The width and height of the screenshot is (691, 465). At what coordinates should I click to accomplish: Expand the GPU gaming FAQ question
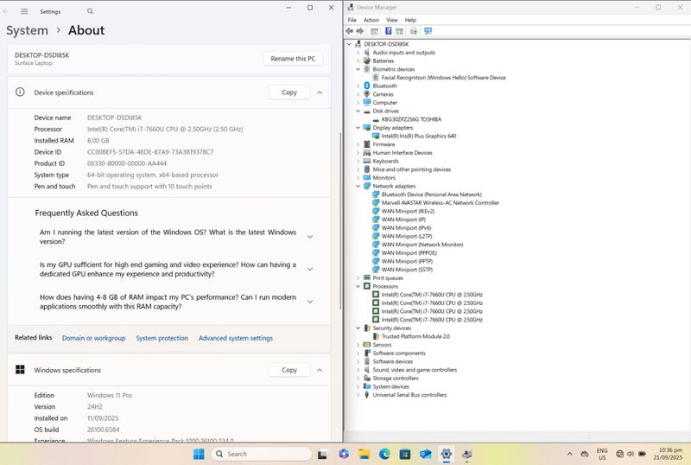pos(310,269)
